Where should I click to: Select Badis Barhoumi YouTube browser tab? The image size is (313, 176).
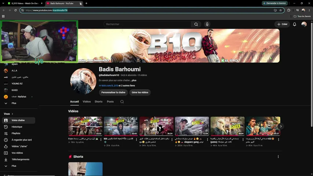pos(62,3)
